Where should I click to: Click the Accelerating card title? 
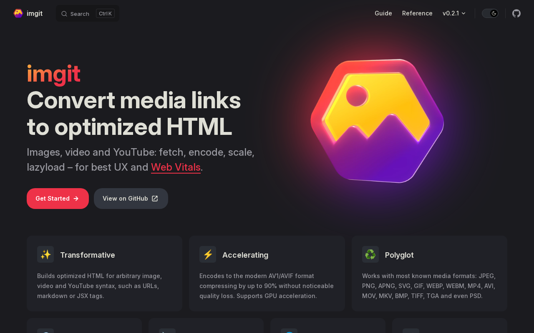[245, 255]
